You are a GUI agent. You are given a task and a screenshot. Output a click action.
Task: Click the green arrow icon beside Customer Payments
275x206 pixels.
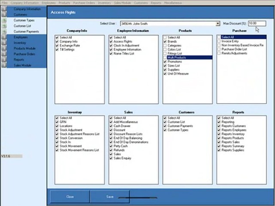coord(4,31)
